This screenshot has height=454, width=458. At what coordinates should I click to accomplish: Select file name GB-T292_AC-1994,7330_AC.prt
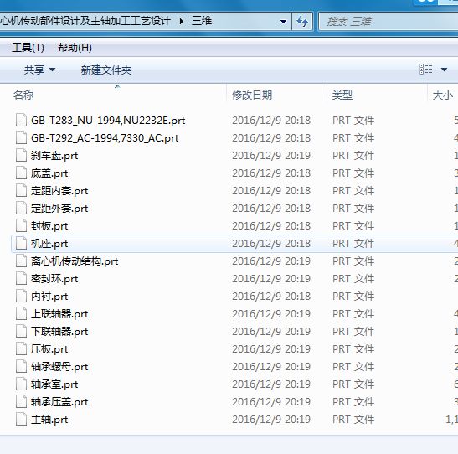point(105,138)
